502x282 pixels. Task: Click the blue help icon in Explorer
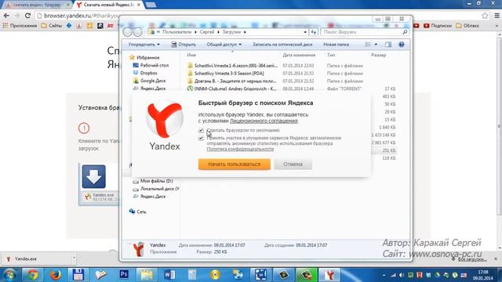(x=401, y=45)
